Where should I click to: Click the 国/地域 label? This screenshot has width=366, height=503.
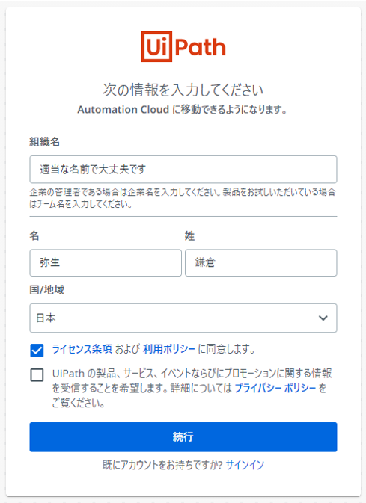pos(47,290)
